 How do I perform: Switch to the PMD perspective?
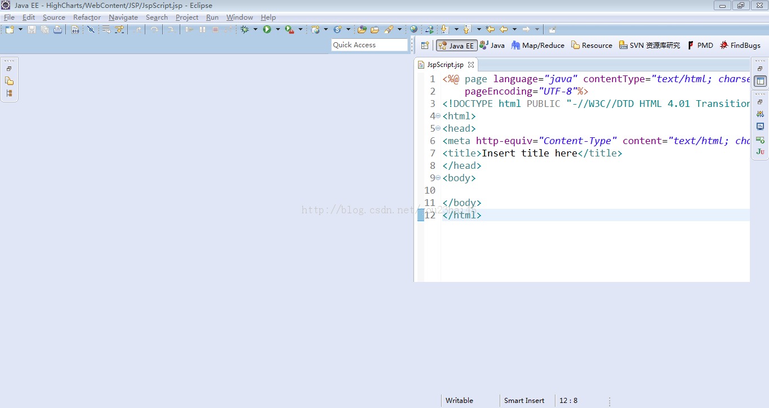[700, 46]
